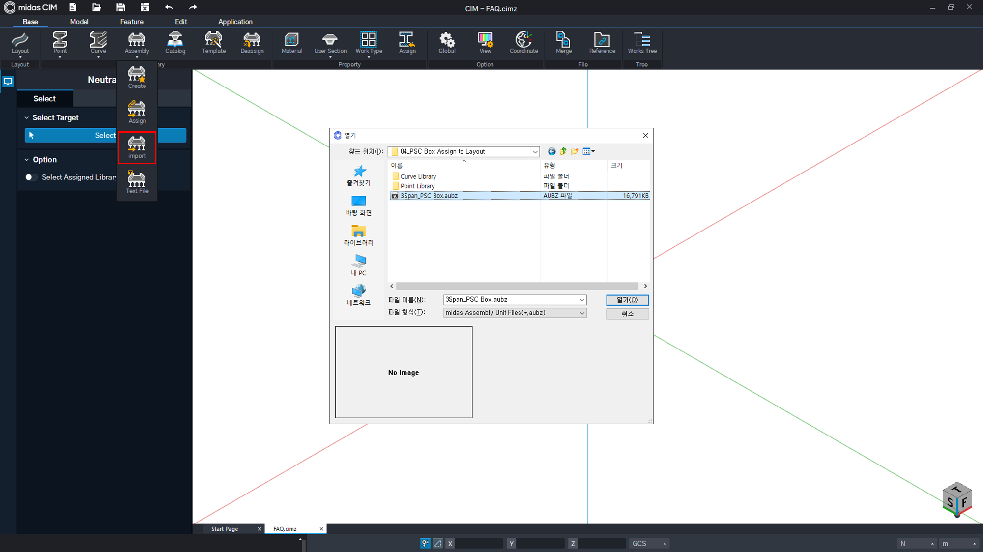Save the project from title bar
The height and width of the screenshot is (552, 983).
(120, 7)
